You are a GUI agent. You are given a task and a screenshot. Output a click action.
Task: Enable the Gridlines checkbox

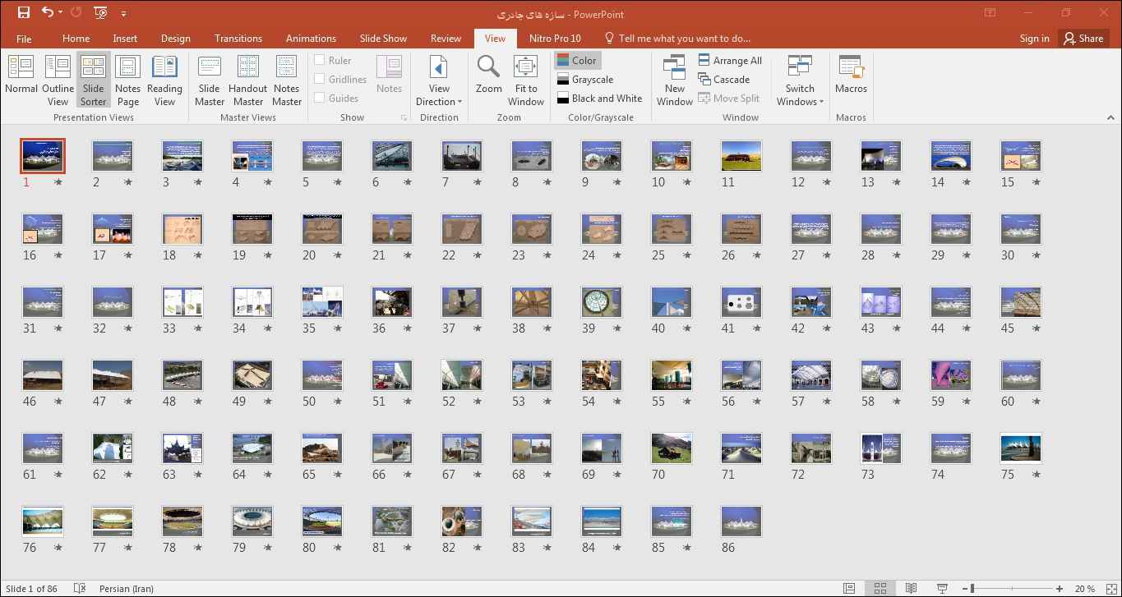[x=320, y=79]
